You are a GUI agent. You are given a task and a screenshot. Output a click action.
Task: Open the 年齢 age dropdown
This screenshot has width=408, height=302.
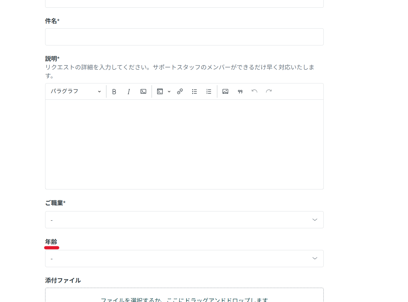184,259
